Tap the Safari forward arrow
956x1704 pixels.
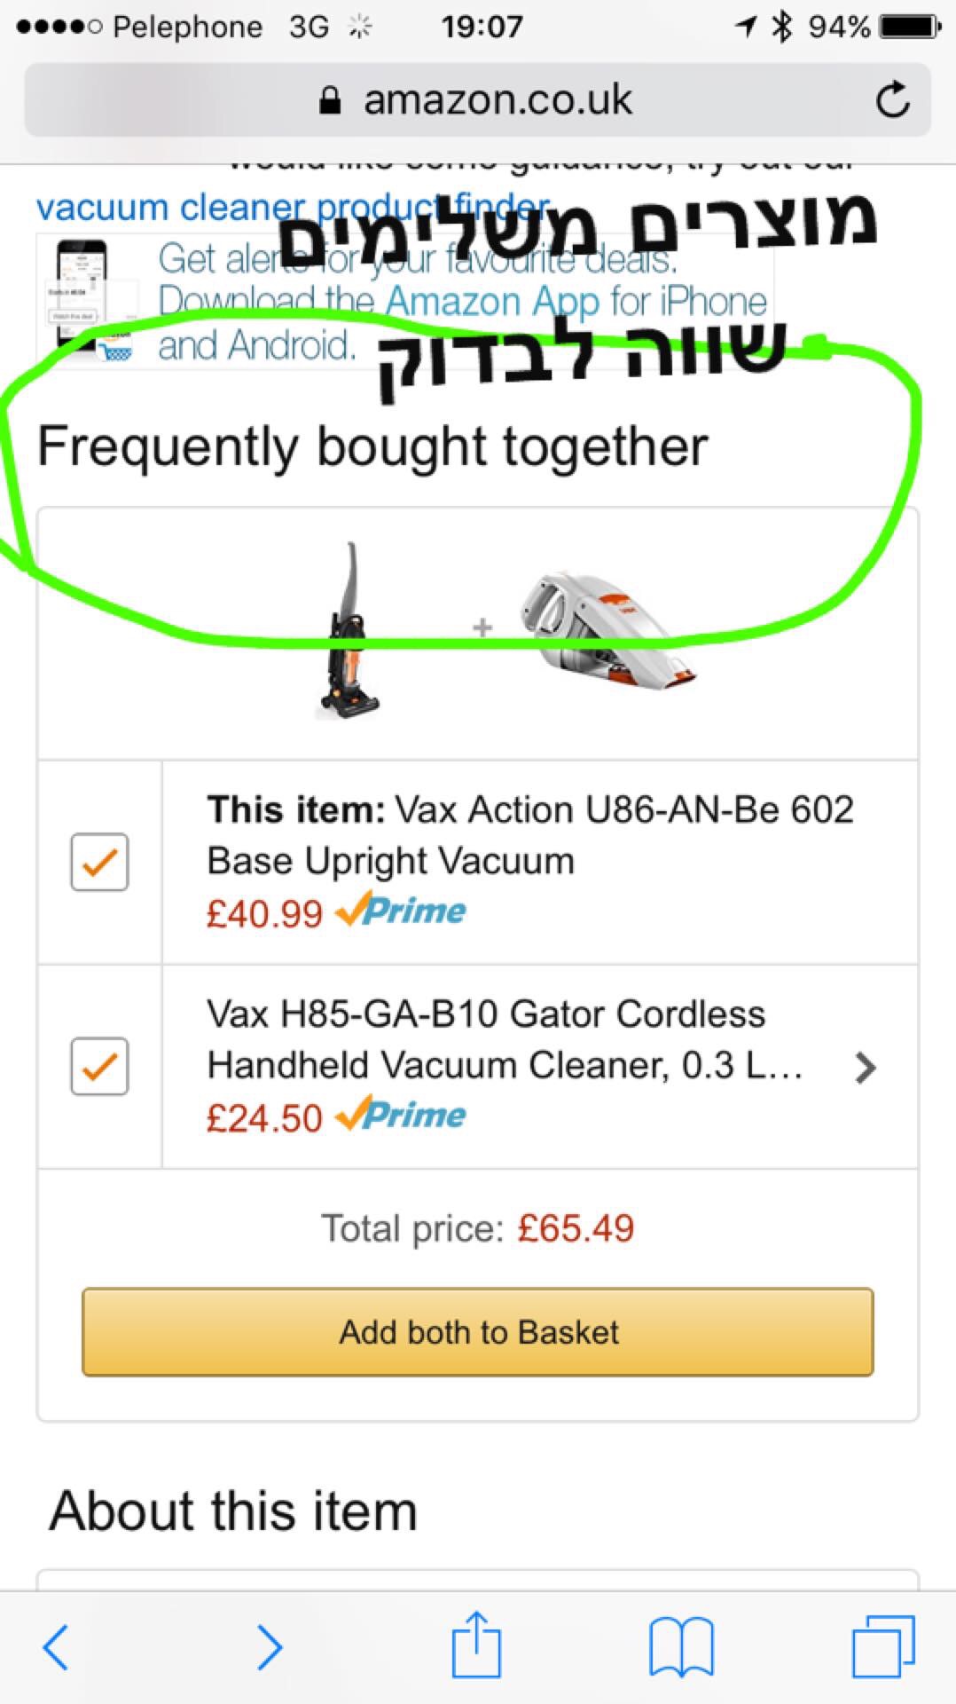point(269,1647)
